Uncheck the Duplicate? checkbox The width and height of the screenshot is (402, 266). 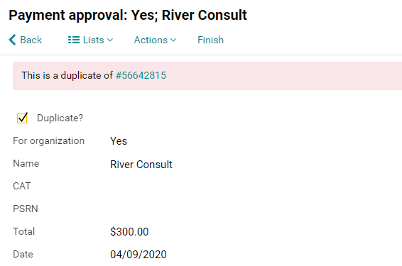[x=22, y=118]
